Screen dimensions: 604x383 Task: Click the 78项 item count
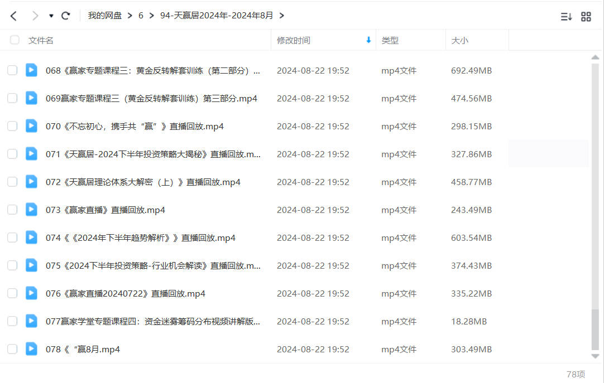[576, 374]
